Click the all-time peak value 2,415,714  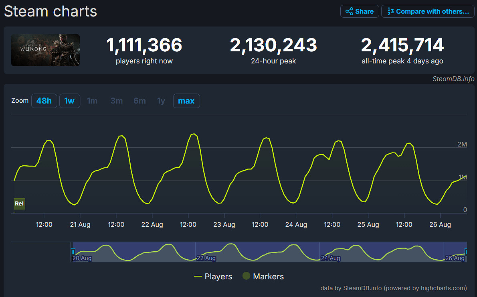click(x=402, y=45)
